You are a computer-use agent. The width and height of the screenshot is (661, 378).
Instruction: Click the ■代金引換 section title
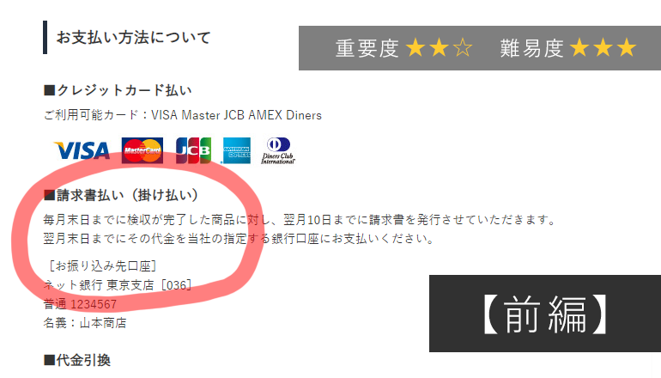pos(77,360)
